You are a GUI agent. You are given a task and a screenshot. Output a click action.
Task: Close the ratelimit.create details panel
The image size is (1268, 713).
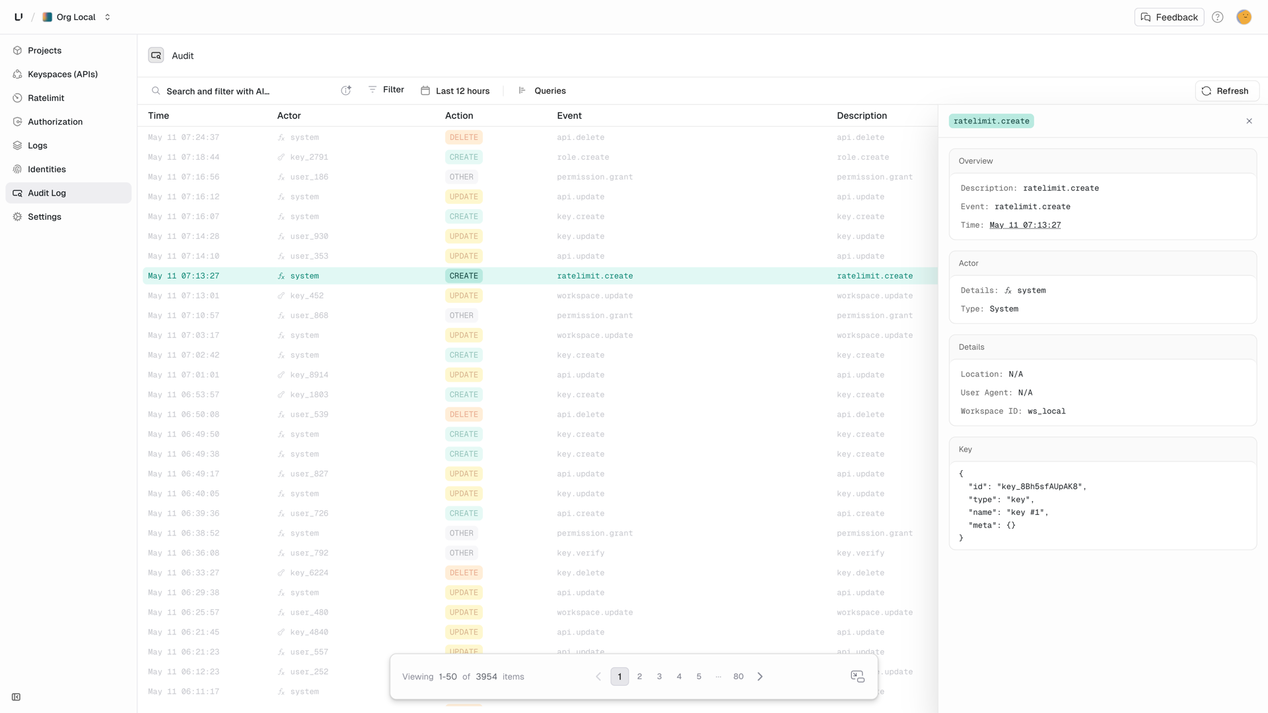(1249, 121)
